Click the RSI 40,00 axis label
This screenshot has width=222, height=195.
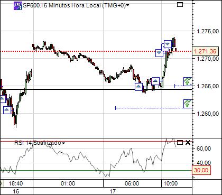click(x=203, y=163)
